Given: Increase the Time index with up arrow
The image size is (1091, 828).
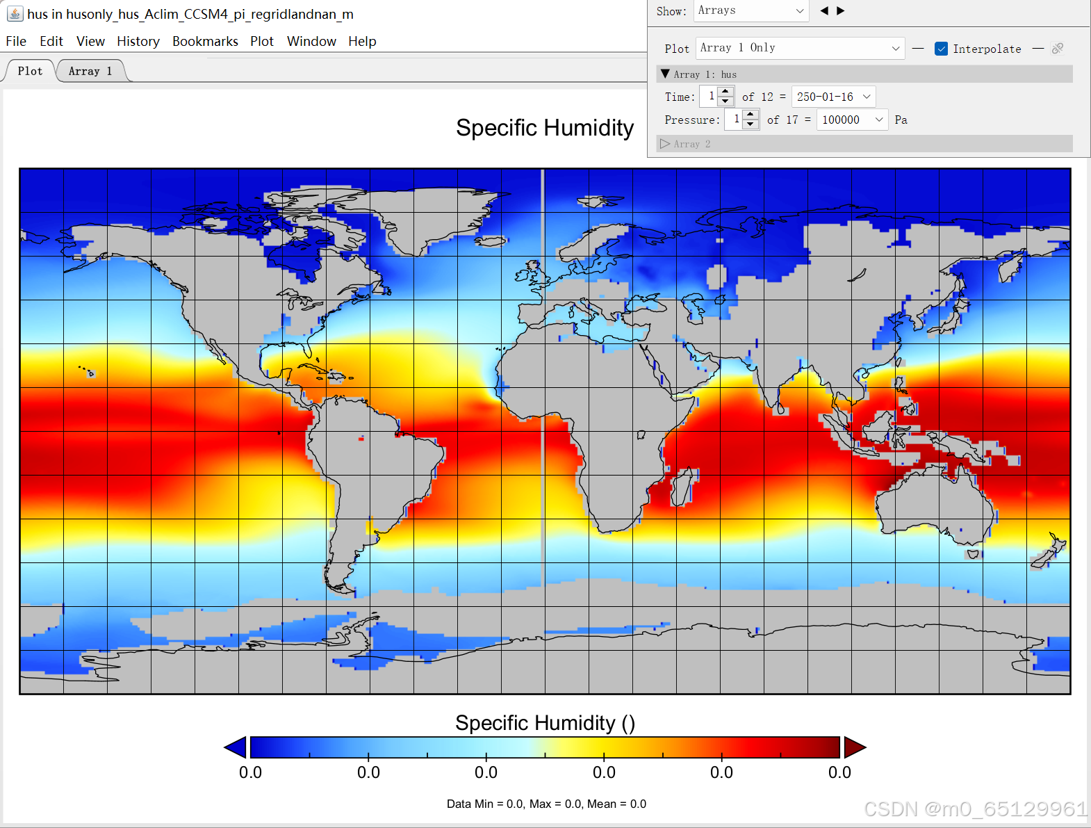Looking at the screenshot, I should point(725,92).
